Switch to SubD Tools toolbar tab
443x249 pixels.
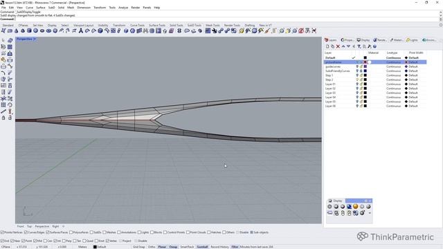(195, 25)
